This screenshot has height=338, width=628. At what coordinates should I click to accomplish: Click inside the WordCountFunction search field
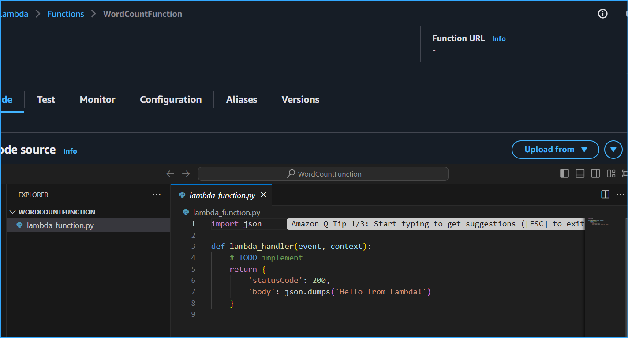(x=323, y=173)
